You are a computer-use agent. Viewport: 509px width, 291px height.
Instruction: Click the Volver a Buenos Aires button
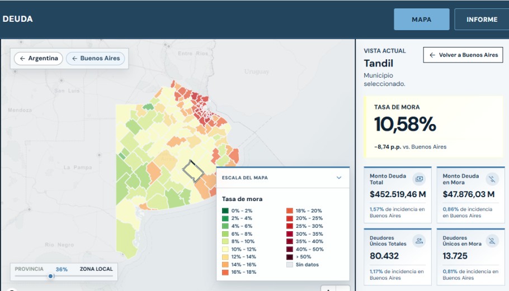(463, 55)
